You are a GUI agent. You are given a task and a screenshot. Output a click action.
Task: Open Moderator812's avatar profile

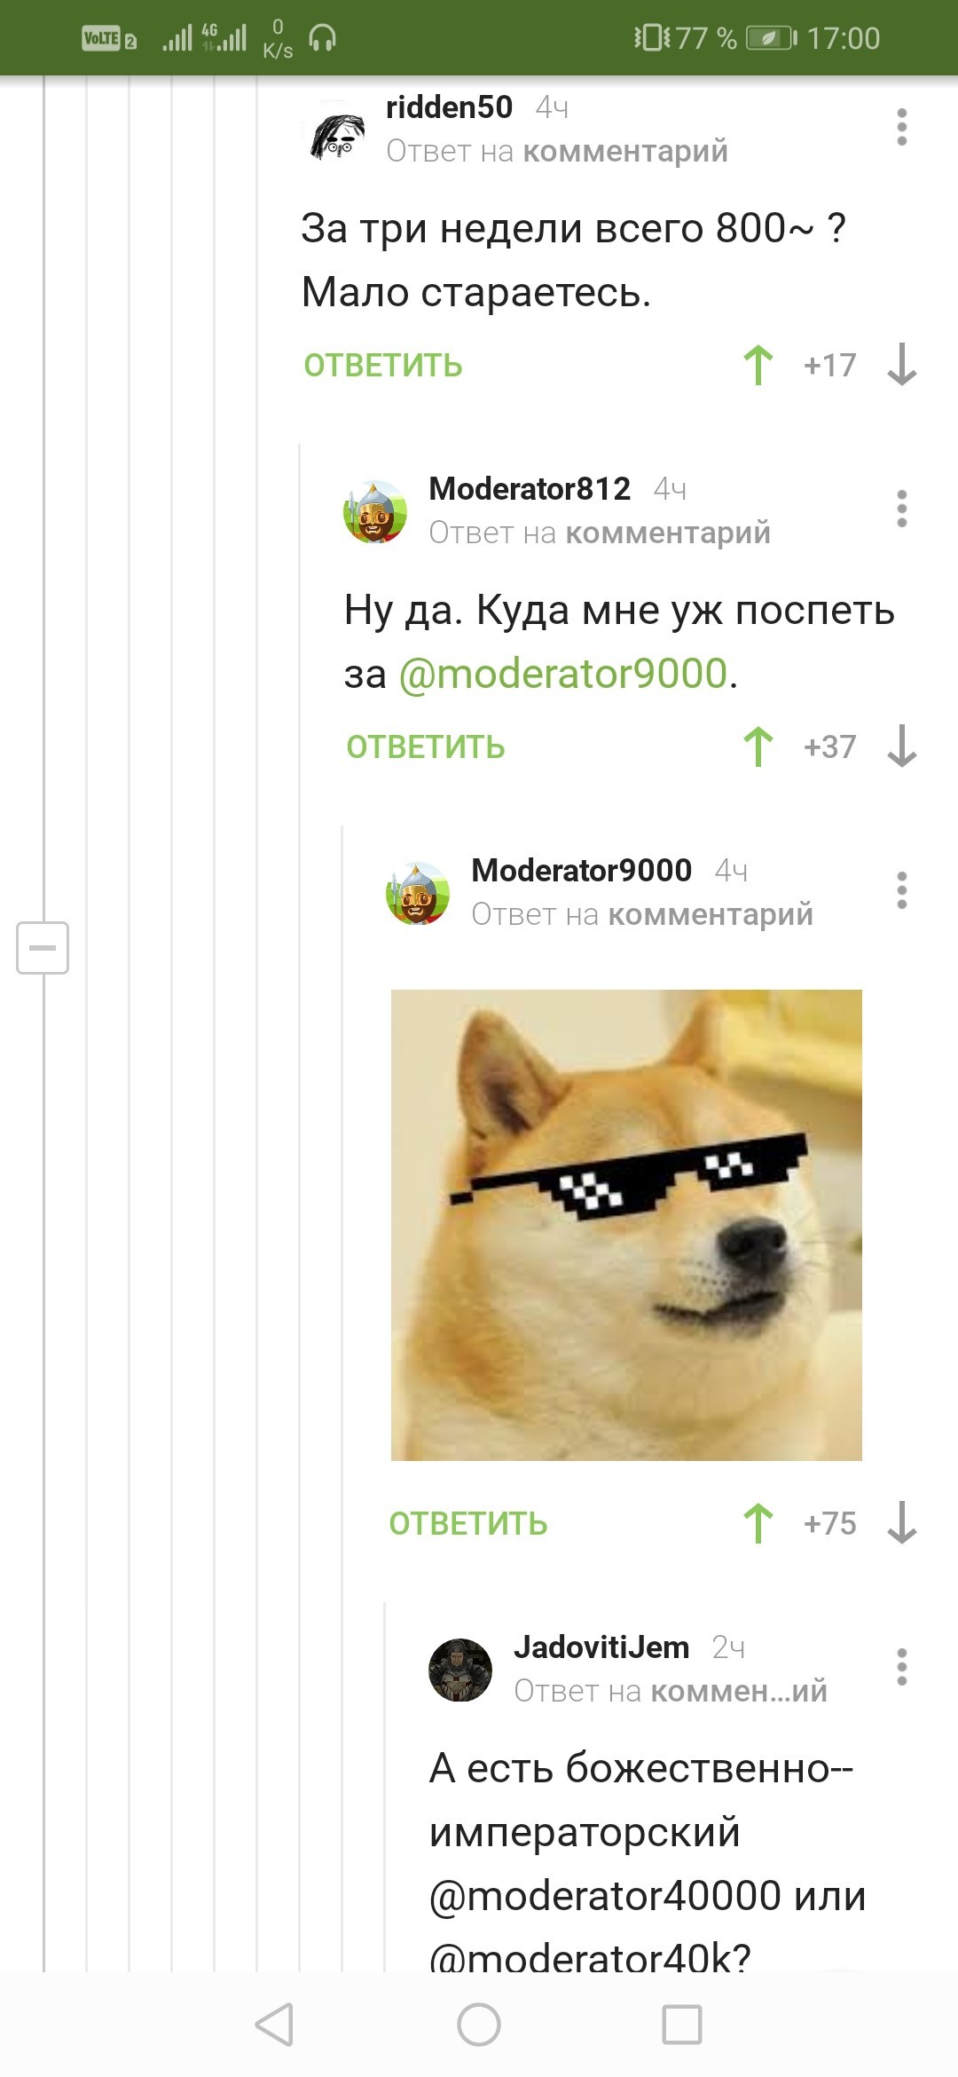pos(375,512)
